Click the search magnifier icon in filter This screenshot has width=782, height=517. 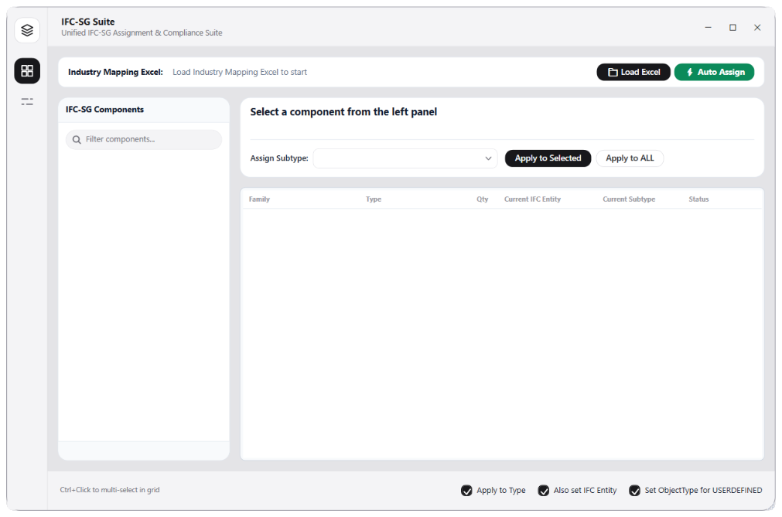77,140
